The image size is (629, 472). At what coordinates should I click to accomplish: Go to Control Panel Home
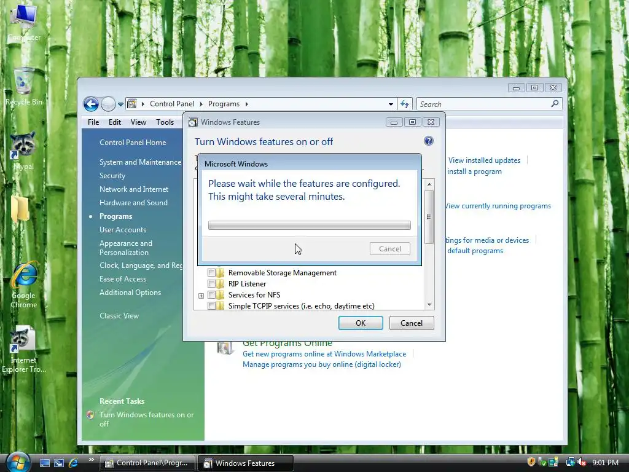click(x=133, y=143)
